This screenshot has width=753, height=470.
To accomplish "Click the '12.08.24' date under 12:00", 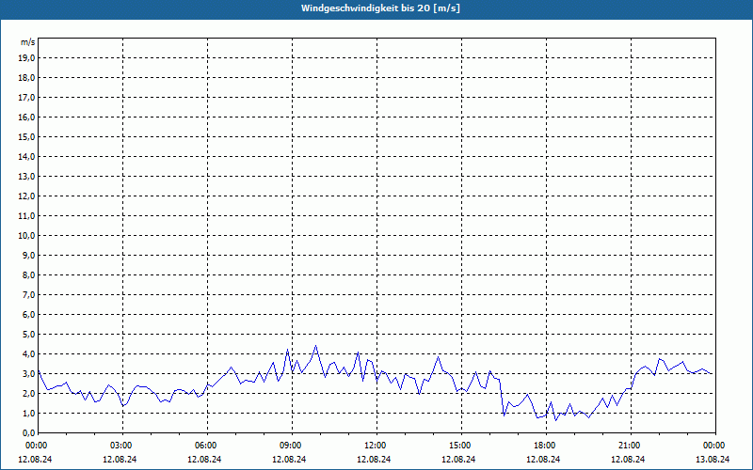I will pos(374,459).
